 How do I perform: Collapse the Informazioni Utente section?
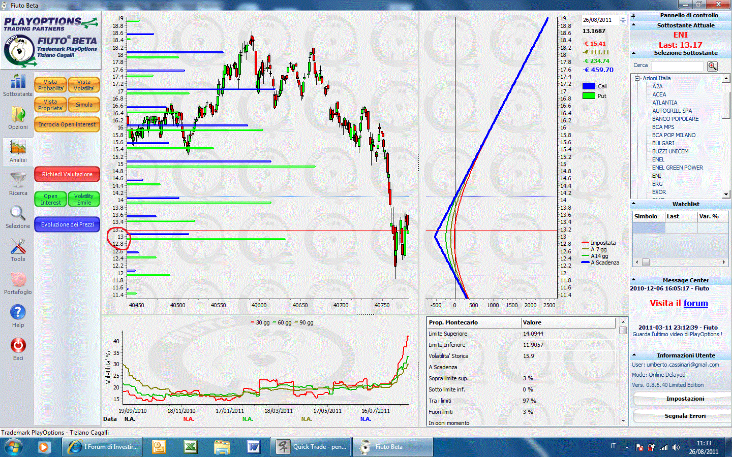[x=633, y=355]
